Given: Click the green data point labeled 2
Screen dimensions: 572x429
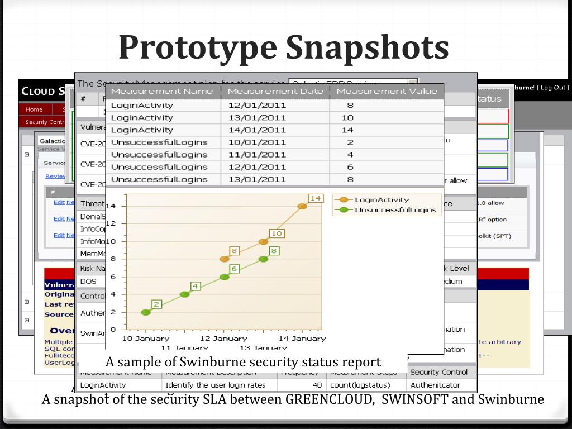Looking at the screenshot, I should point(146,312).
